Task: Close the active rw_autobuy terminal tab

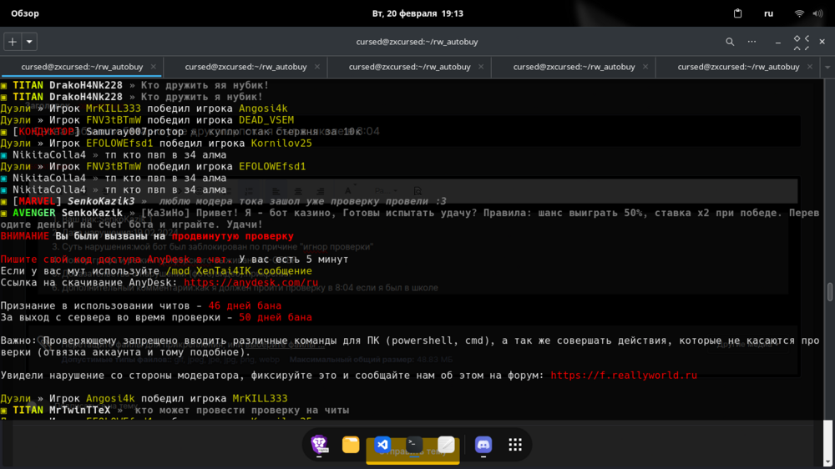Action: click(x=154, y=67)
